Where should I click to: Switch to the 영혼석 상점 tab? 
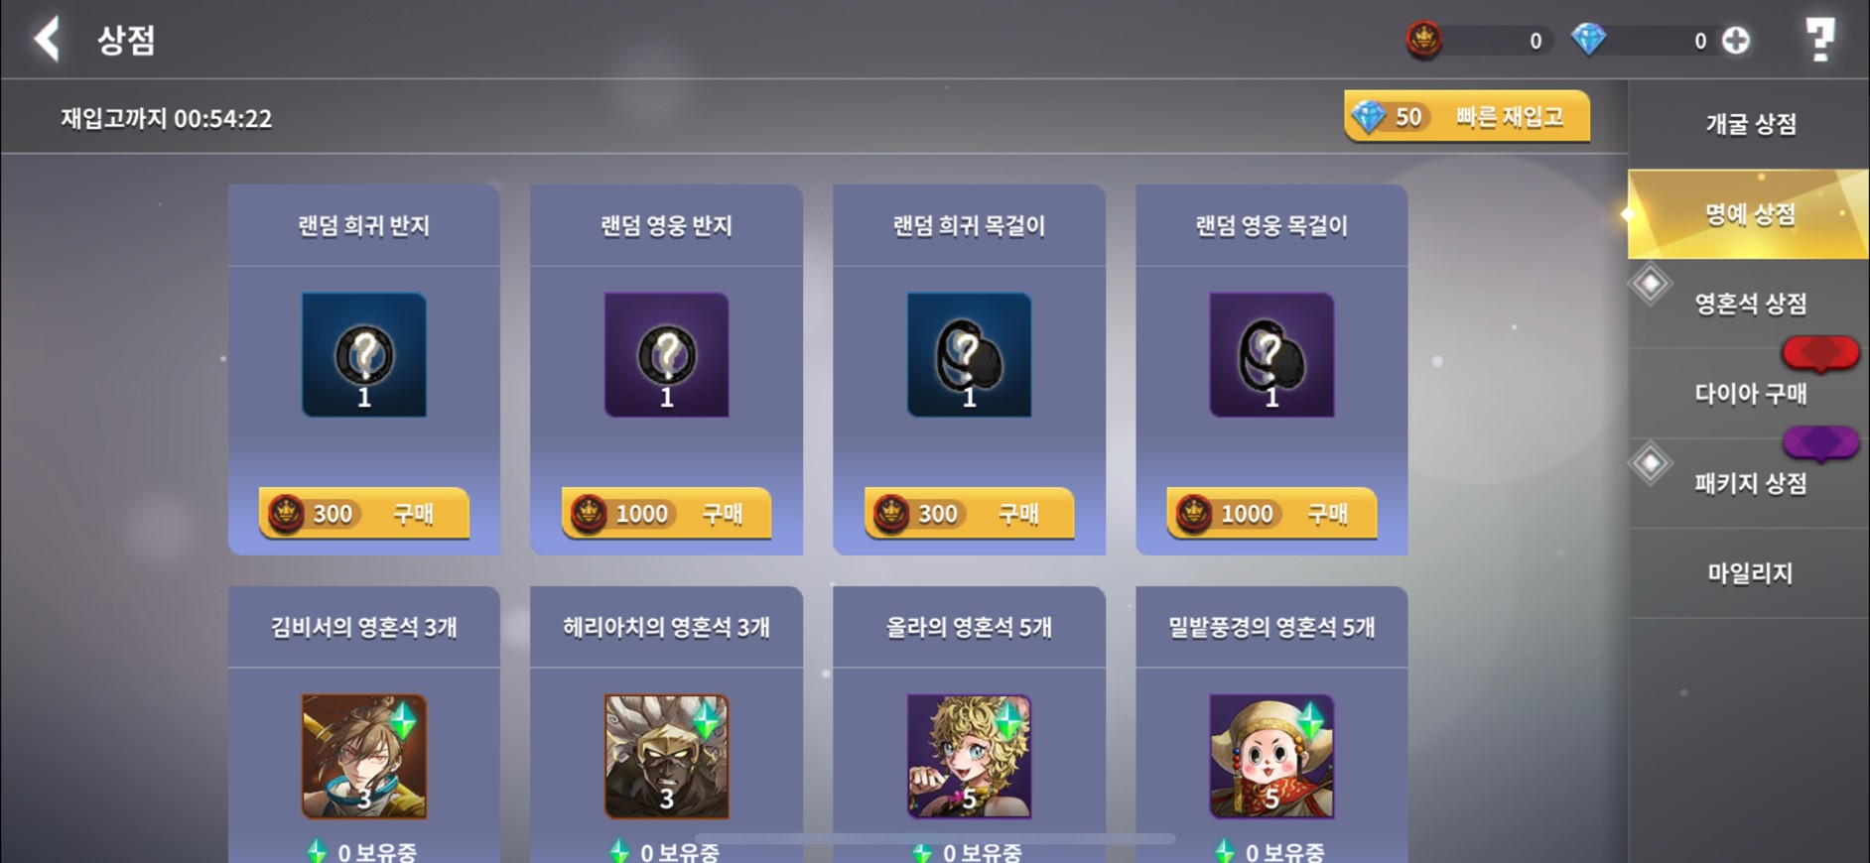pyautogui.click(x=1750, y=304)
